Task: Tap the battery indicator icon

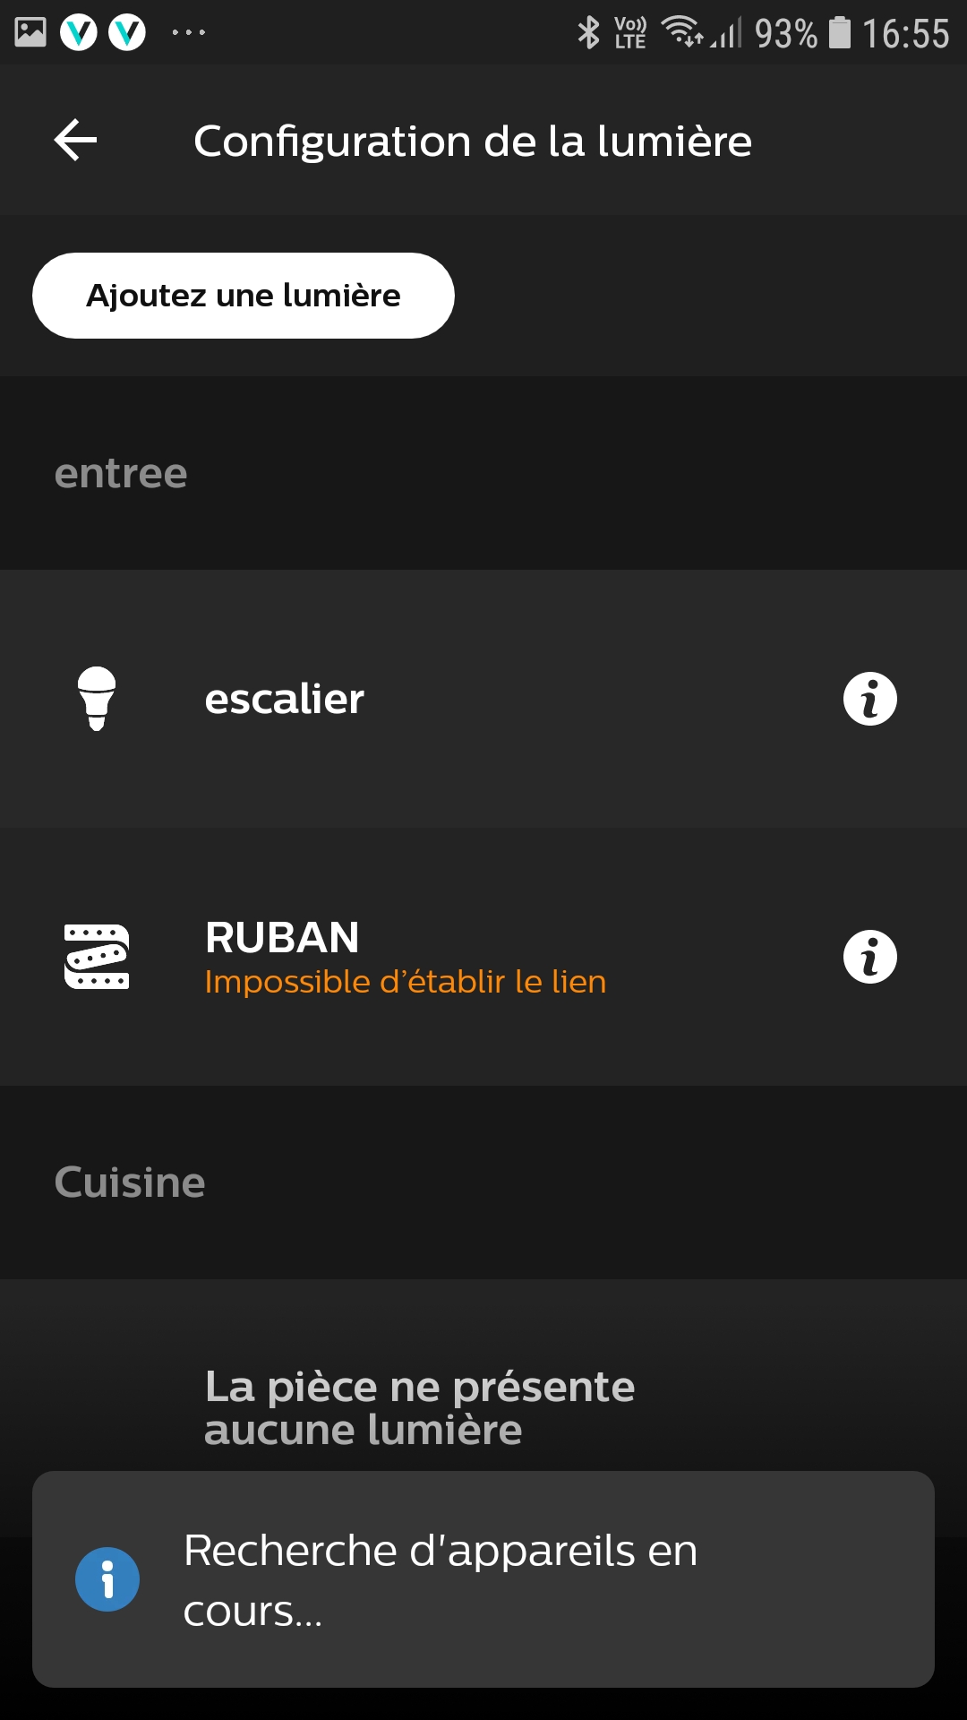Action: point(840,32)
